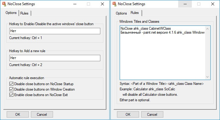This screenshot has height=120, width=220.
Task: Click NoClose app icon in right window title
Action: click(x=114, y=4)
